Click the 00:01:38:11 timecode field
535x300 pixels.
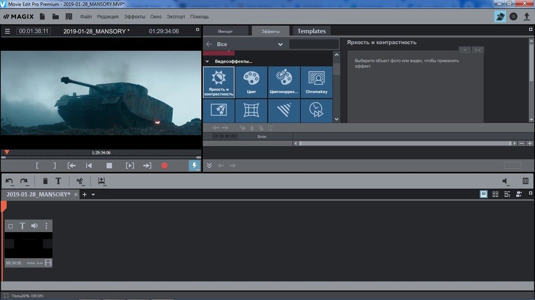[x=33, y=31]
